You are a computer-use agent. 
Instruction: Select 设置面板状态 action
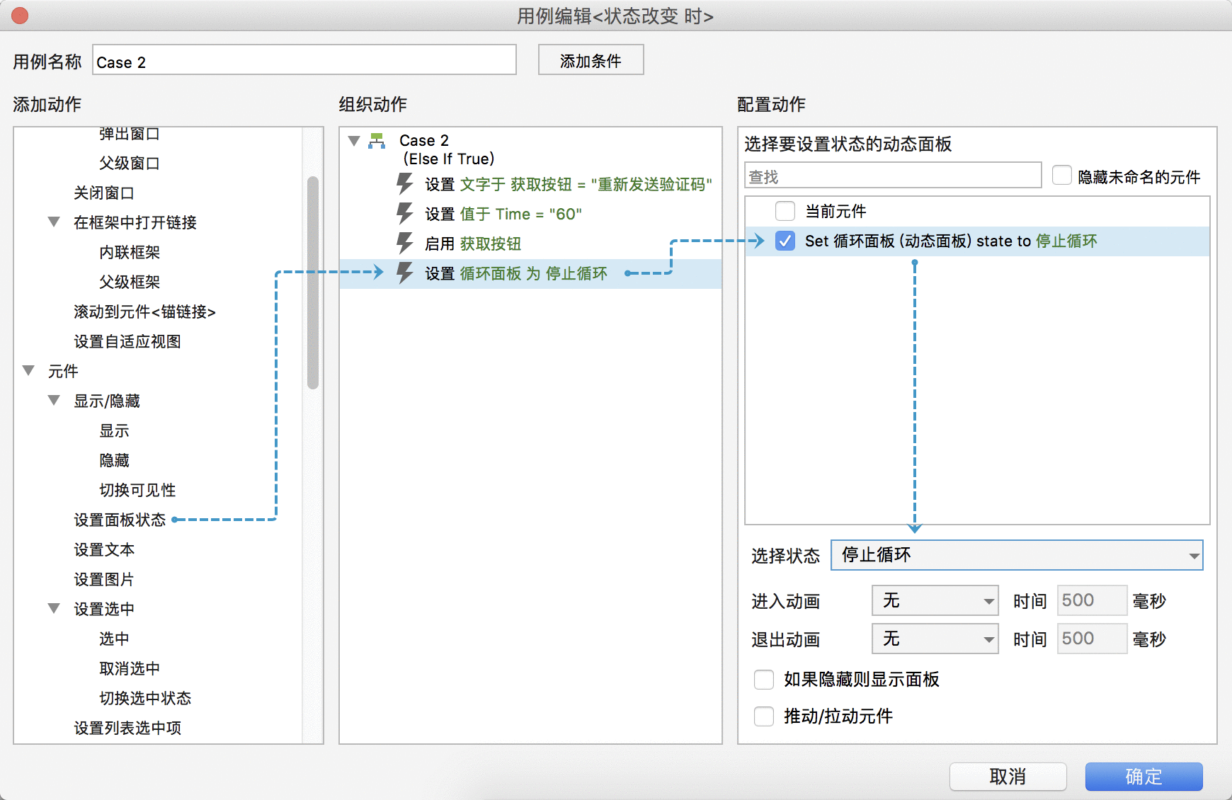[120, 520]
